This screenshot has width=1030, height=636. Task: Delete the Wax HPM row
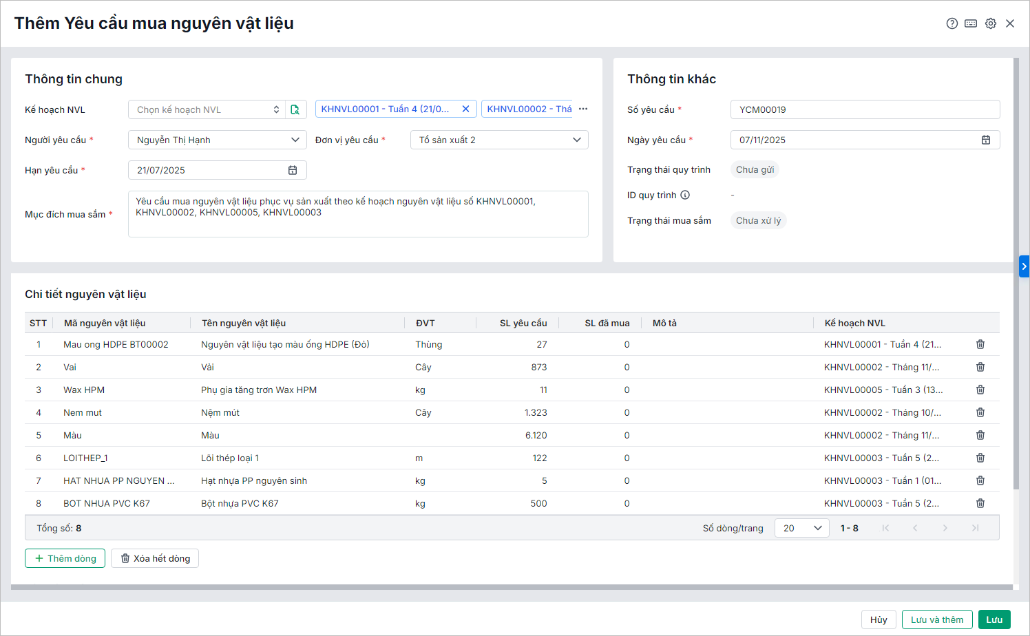coord(980,390)
